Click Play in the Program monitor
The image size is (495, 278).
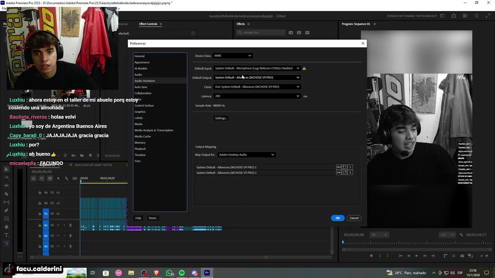point(416,256)
